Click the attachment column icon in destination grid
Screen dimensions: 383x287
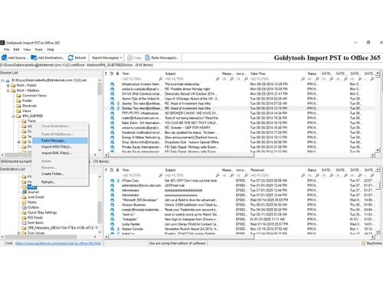(117, 170)
